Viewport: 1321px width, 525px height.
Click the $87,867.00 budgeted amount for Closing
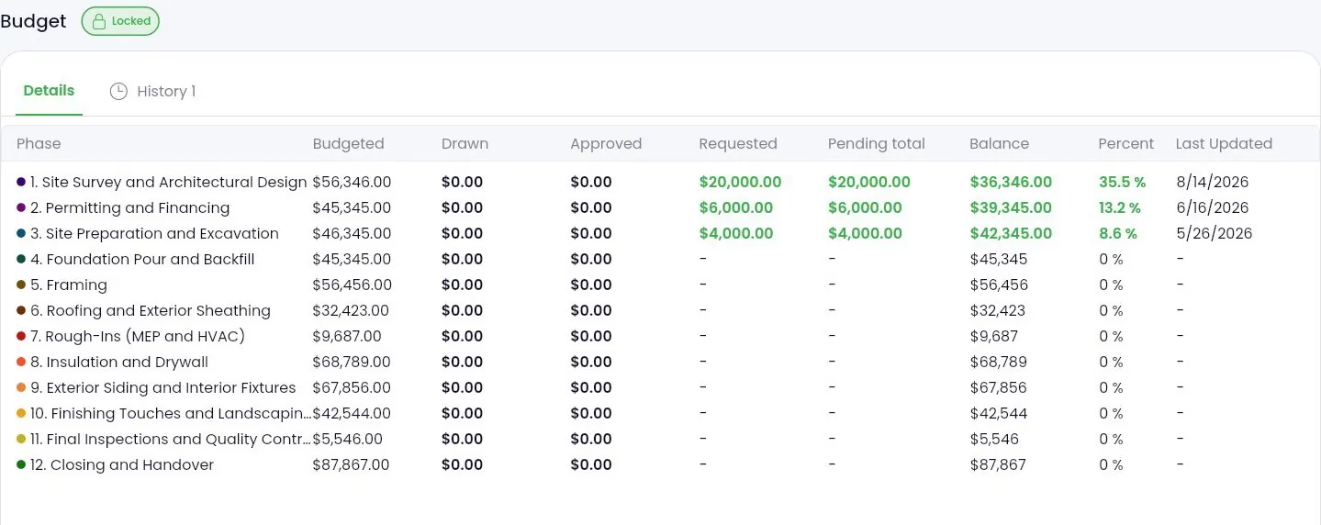coord(352,464)
